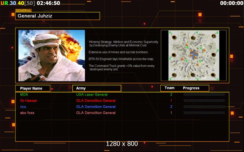Viewport: 244px width, 152px height.
Task: Click team number 1 in Gr.Hassan's row
Action: pos(171,101)
